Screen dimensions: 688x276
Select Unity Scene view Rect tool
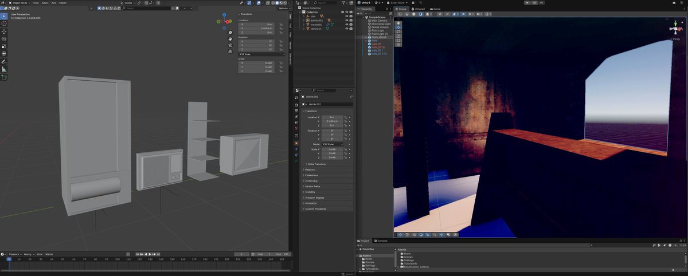tap(398, 40)
